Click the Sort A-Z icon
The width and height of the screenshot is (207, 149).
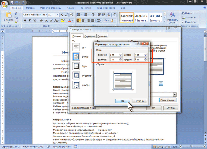pos(109,15)
